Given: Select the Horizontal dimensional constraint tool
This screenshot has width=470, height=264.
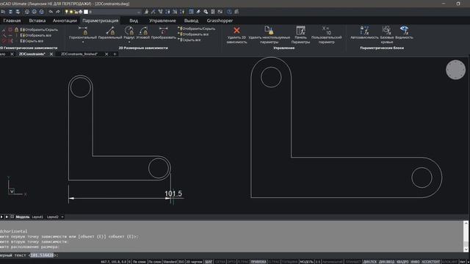Looking at the screenshot, I should [x=83, y=32].
